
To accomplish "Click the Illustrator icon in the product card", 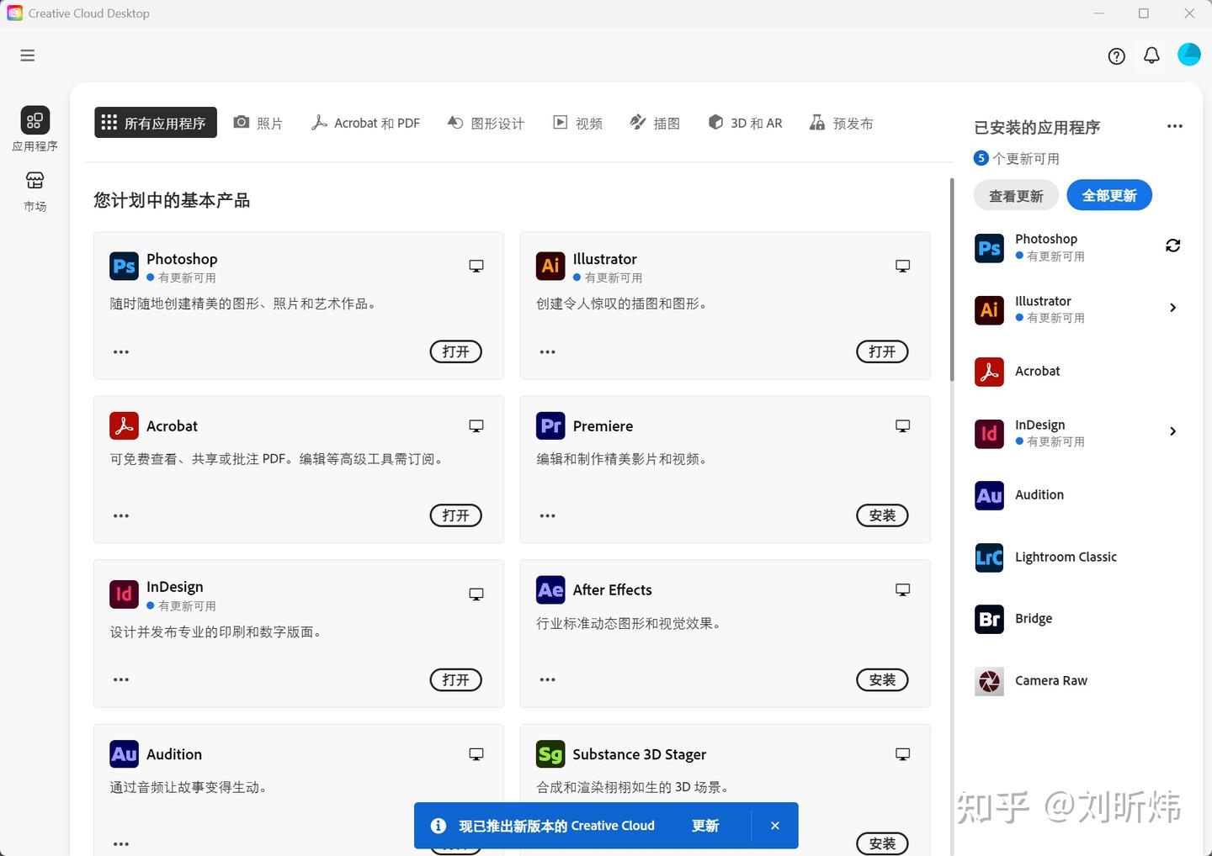I will pyautogui.click(x=550, y=267).
